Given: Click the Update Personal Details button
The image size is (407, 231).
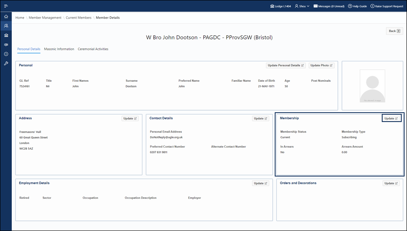Looking at the screenshot, I should point(286,65).
